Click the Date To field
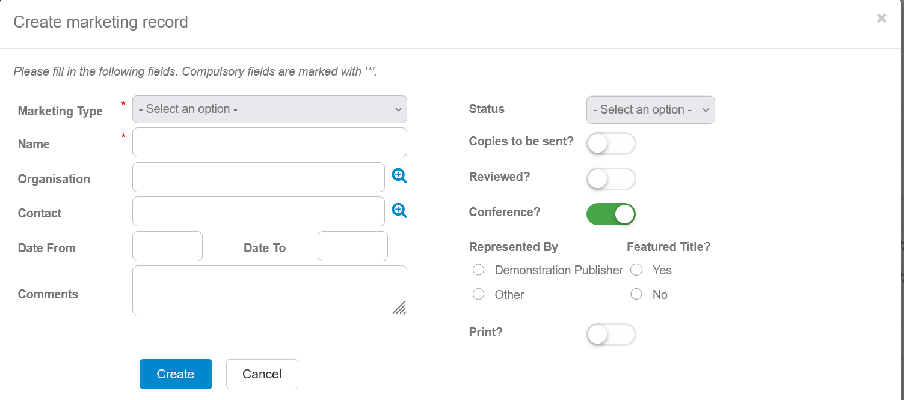Viewport: 904px width, 400px height. pos(352,246)
